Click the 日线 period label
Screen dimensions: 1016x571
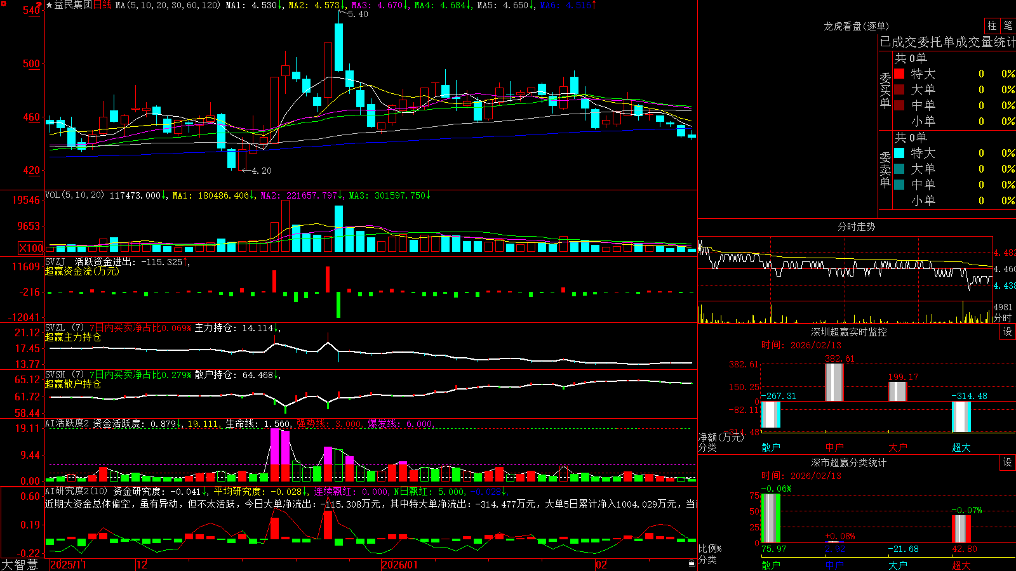tap(102, 5)
